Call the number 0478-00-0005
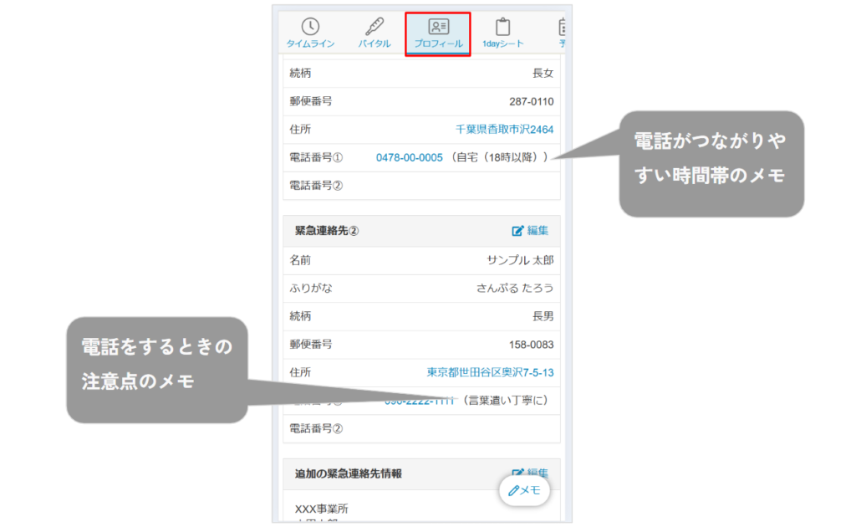This screenshot has width=856, height=532. pyautogui.click(x=409, y=157)
